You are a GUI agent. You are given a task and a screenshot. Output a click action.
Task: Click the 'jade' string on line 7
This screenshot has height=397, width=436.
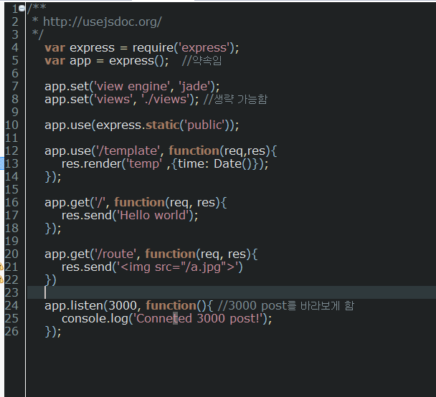pos(194,87)
